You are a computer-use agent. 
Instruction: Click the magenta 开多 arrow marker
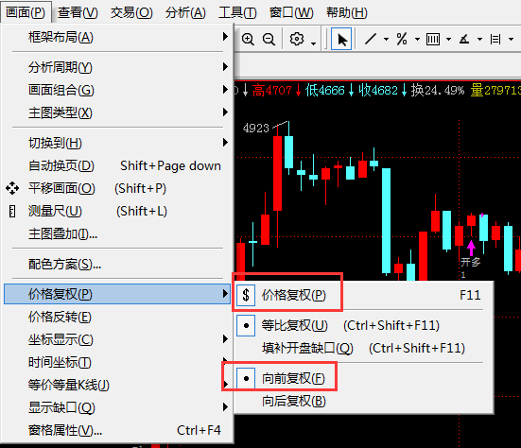click(471, 248)
